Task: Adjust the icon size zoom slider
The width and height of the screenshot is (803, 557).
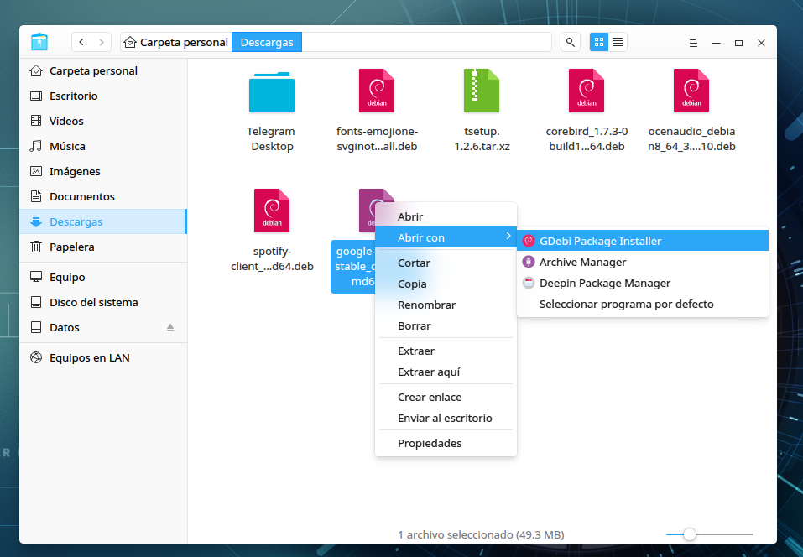Action: 690,534
